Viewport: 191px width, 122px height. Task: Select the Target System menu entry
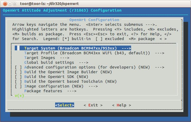[x=73, y=48]
